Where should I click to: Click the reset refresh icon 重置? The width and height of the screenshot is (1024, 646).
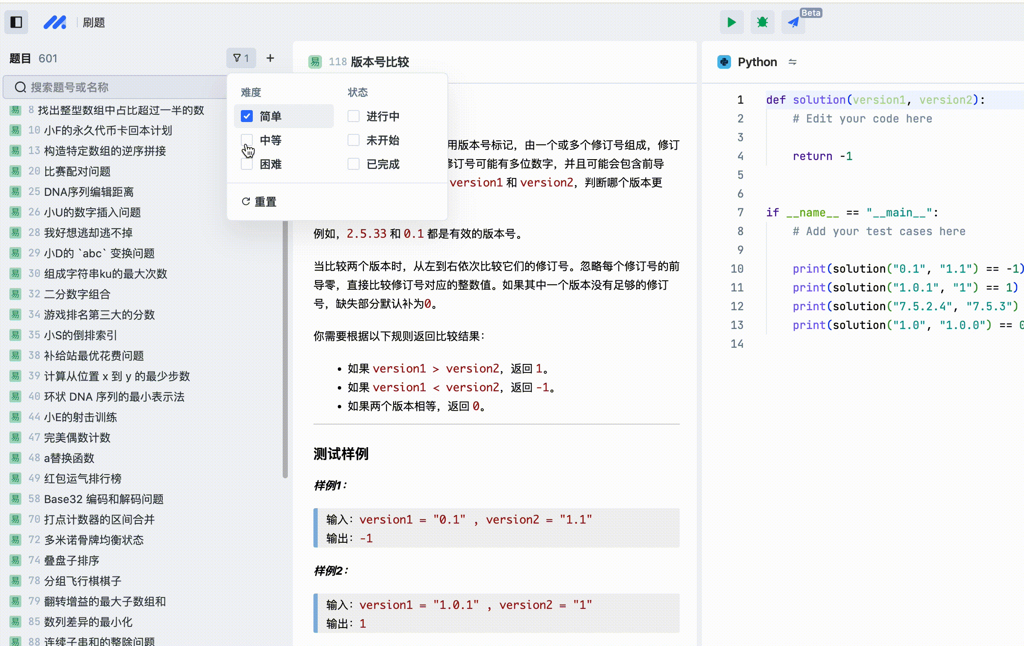[246, 201]
